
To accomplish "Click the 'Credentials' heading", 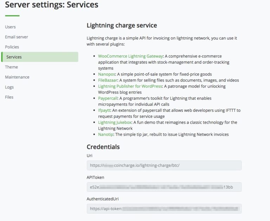I will pos(103,147).
